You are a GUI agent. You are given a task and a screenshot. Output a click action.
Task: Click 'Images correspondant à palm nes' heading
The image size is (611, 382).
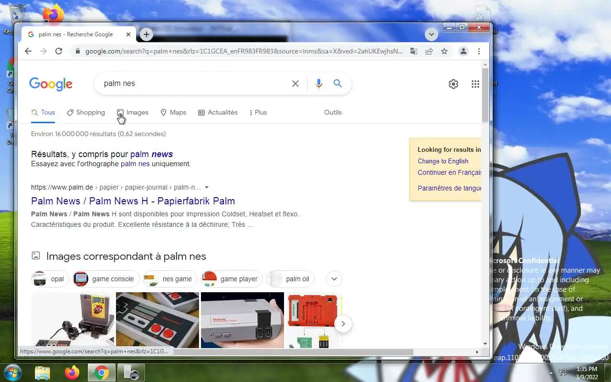pos(126,256)
